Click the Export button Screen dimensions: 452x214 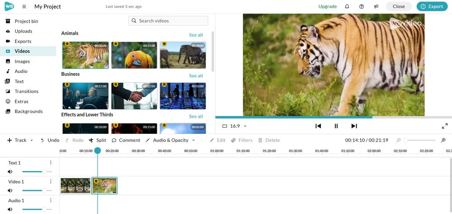(x=432, y=7)
